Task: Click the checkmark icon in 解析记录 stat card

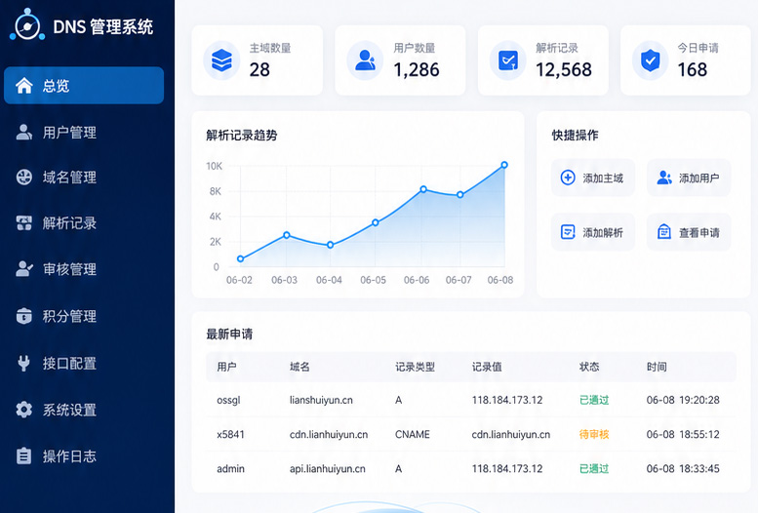Action: [x=508, y=60]
